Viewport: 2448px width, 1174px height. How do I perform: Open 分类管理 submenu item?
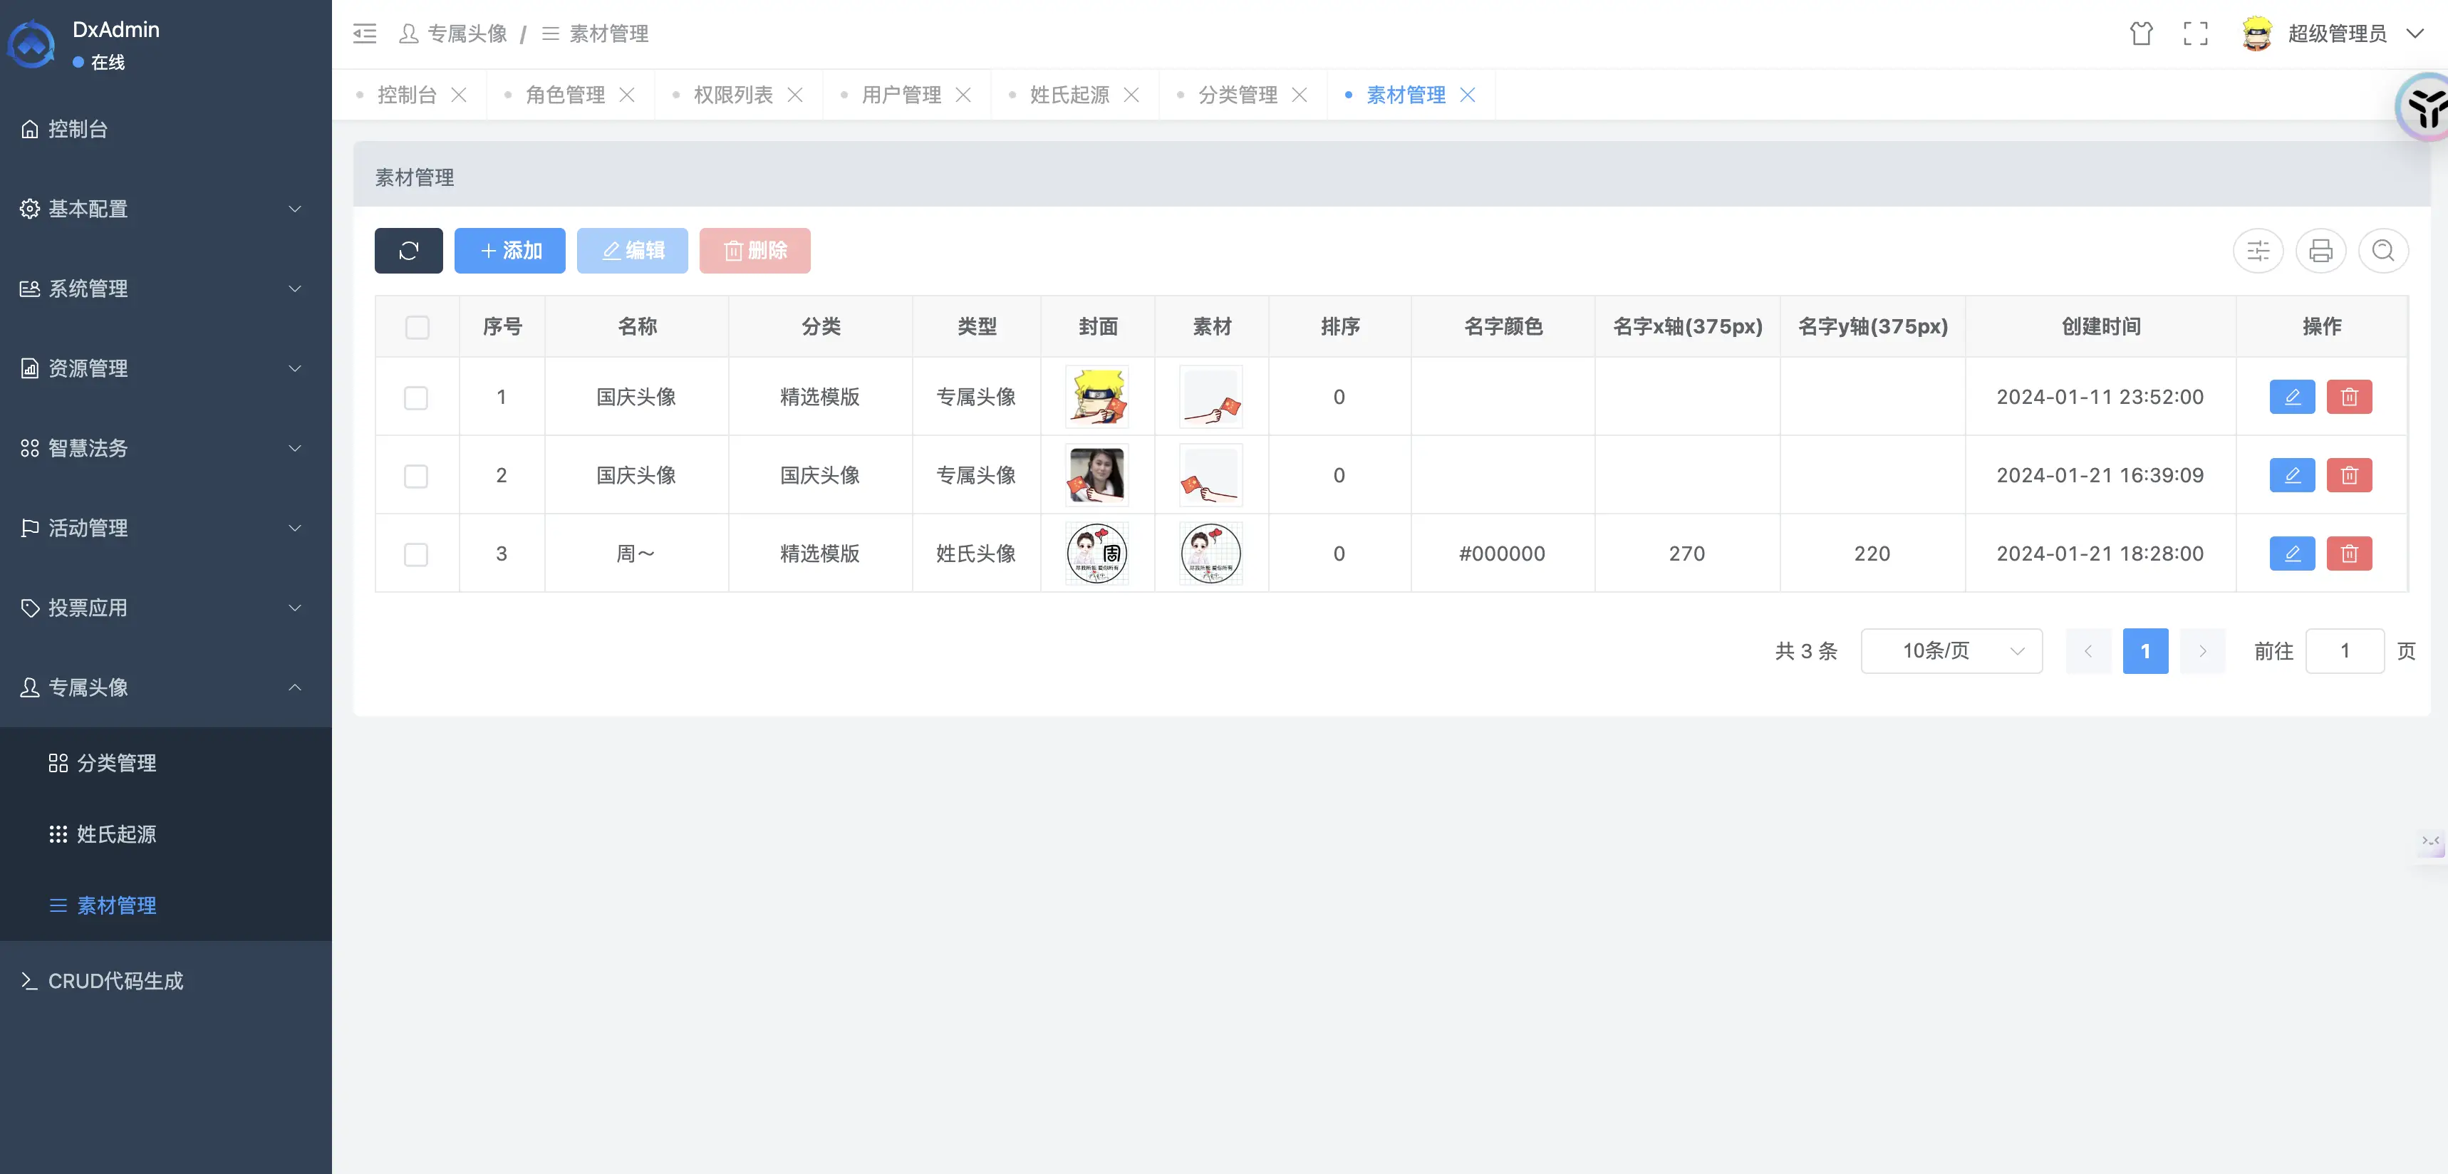tap(166, 764)
